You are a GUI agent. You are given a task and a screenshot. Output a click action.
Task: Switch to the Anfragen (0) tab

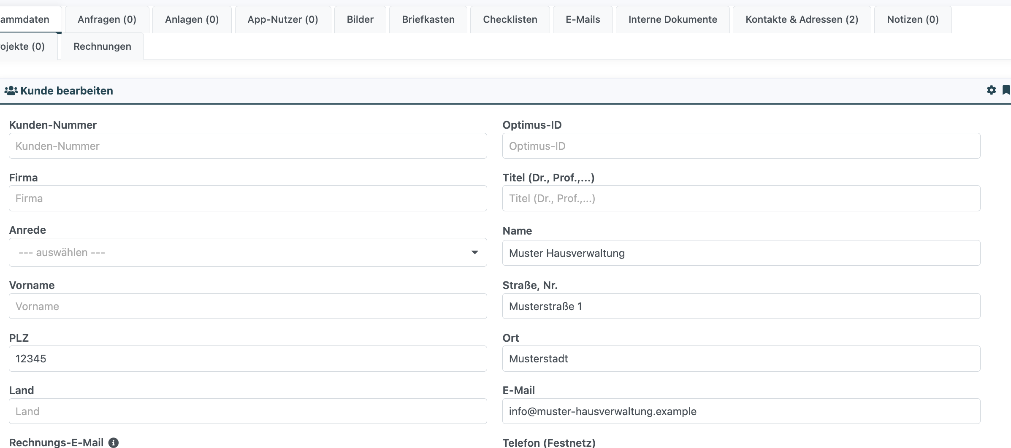(107, 19)
